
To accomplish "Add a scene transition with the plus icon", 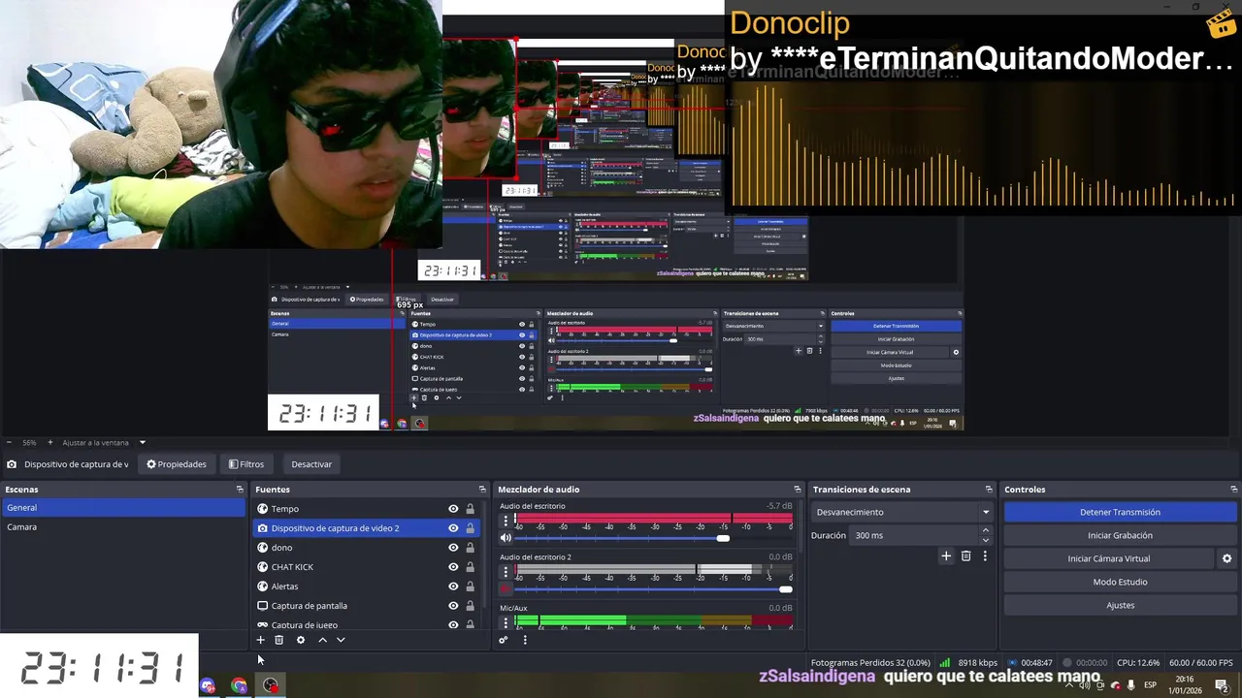I will click(946, 556).
